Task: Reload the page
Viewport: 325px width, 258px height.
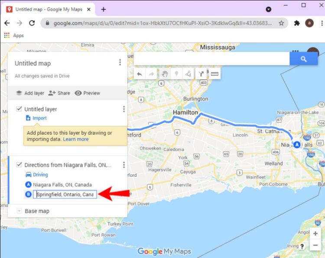Action: pos(32,23)
